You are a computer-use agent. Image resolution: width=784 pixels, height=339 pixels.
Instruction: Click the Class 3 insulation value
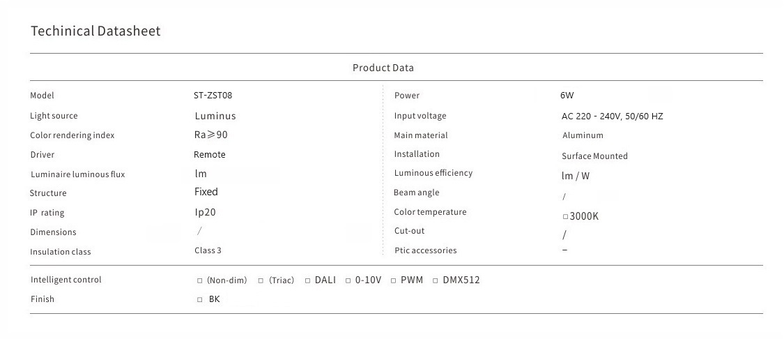tap(208, 250)
